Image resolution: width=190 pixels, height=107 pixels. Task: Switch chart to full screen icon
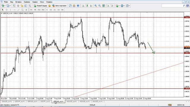[x=70, y=6]
